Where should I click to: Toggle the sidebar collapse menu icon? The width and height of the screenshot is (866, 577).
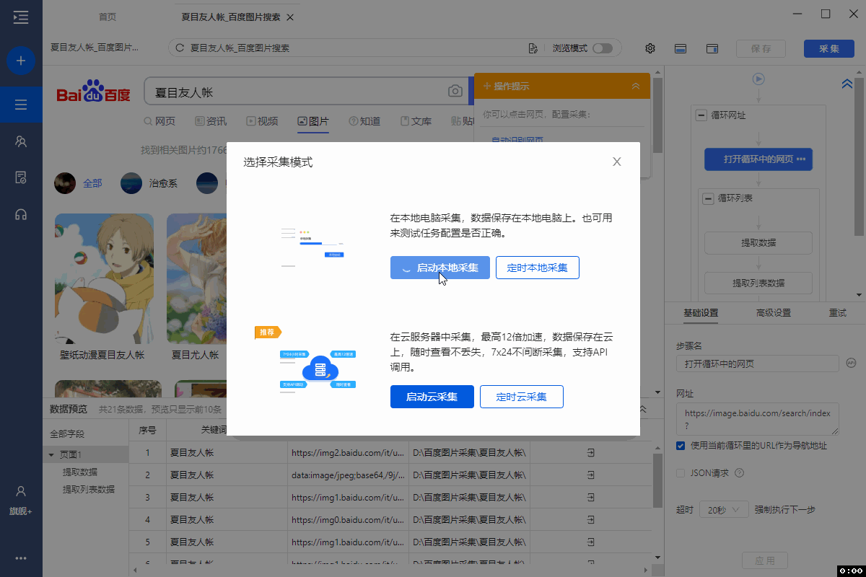click(x=21, y=17)
